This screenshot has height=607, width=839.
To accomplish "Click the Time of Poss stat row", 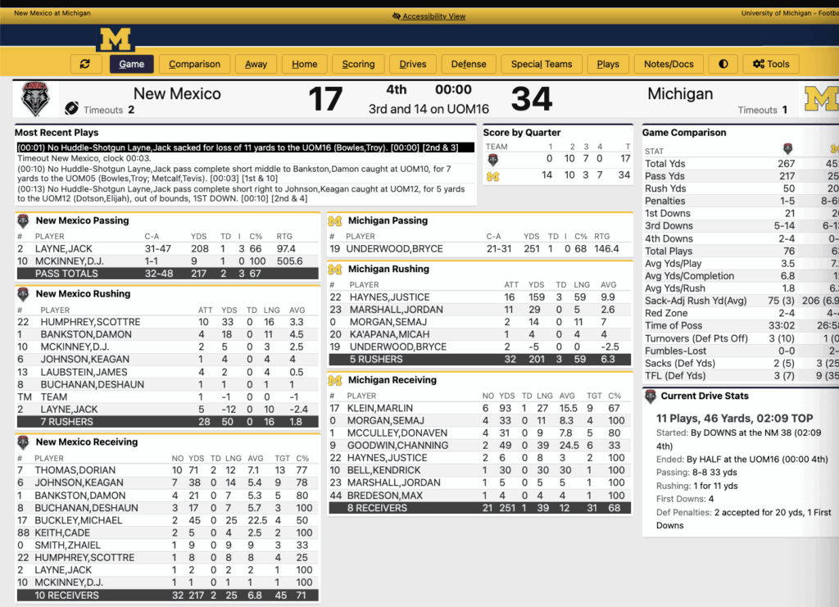I will pos(741,326).
